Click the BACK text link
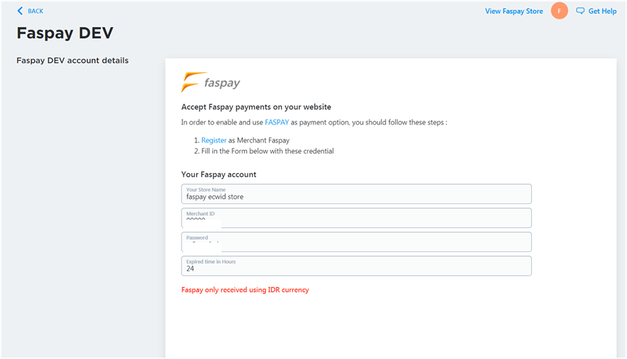 coord(35,11)
